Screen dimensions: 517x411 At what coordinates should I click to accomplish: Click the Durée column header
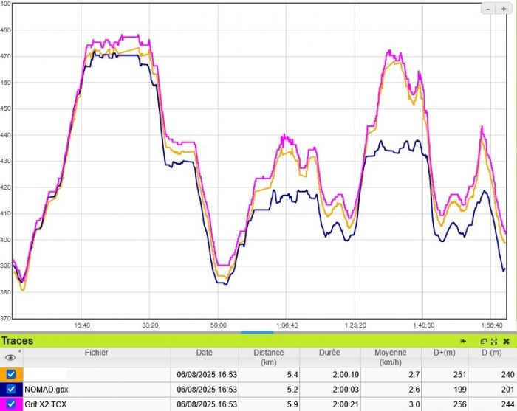(330, 353)
